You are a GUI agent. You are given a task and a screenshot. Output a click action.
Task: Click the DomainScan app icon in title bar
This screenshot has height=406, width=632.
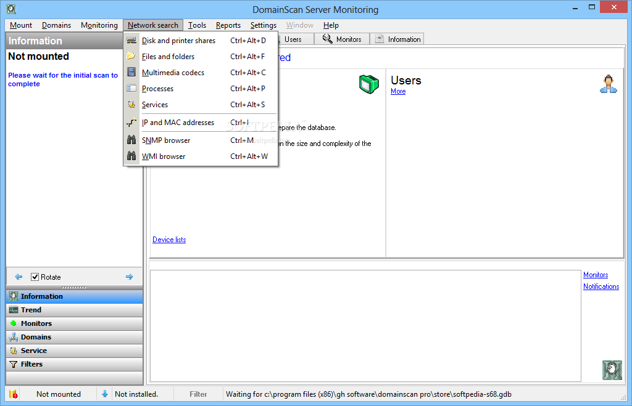click(x=11, y=9)
